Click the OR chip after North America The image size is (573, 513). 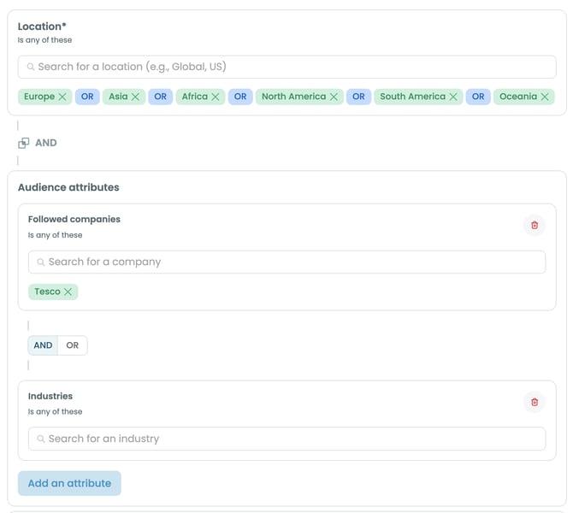click(358, 97)
